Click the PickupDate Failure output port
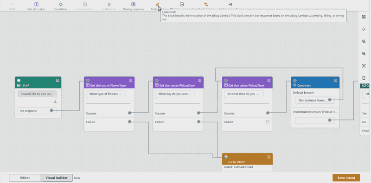Image resolution: width=371 pixels, height=183 pixels. [x=198, y=122]
